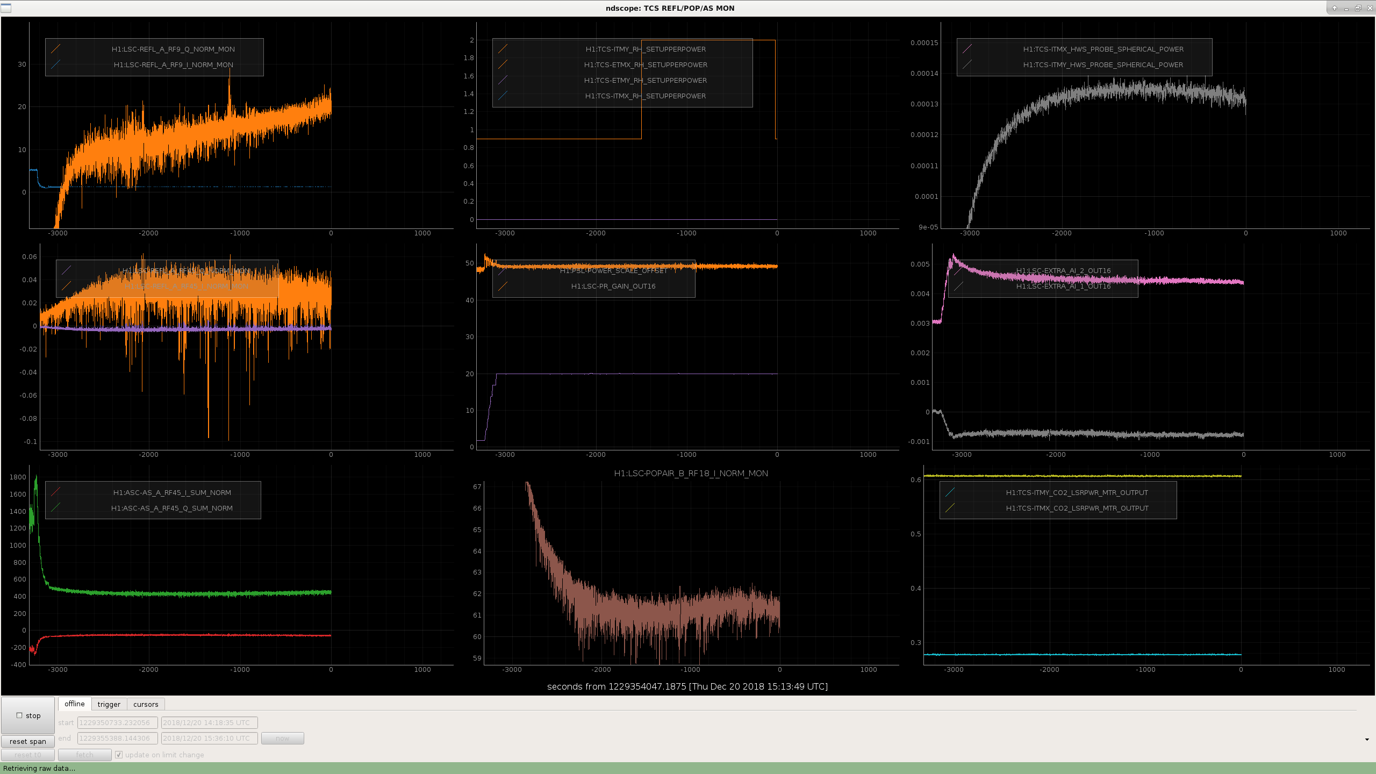Switch to the offline tab

tap(75, 704)
